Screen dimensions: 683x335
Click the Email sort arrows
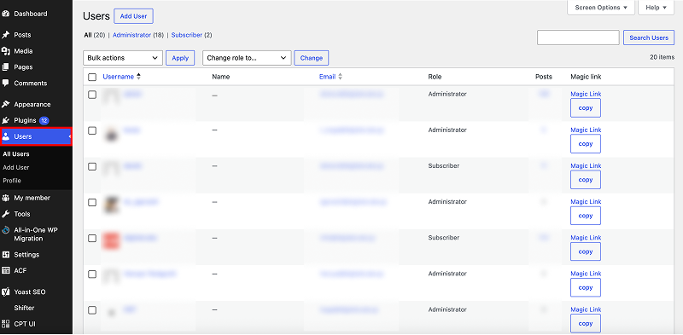[x=340, y=77]
